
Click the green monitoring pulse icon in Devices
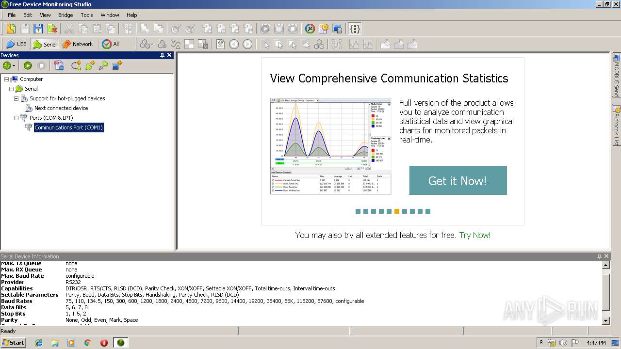(x=7, y=65)
